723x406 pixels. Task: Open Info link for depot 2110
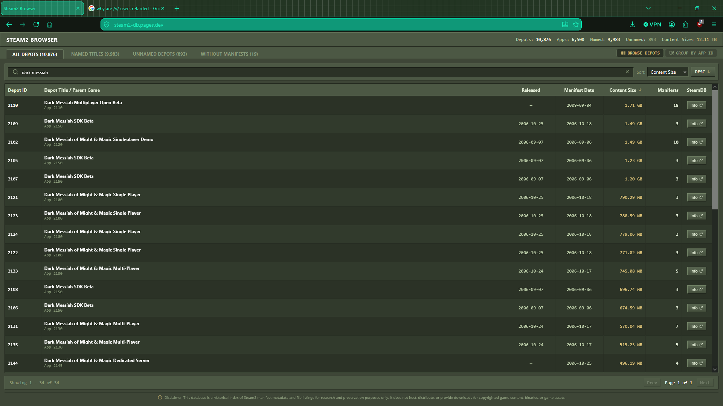(x=696, y=105)
